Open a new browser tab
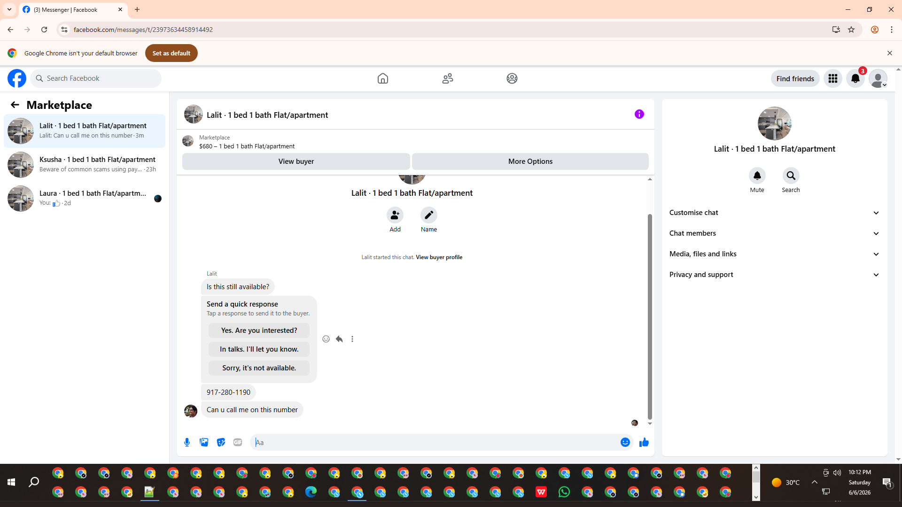The height and width of the screenshot is (507, 902). pos(137,9)
